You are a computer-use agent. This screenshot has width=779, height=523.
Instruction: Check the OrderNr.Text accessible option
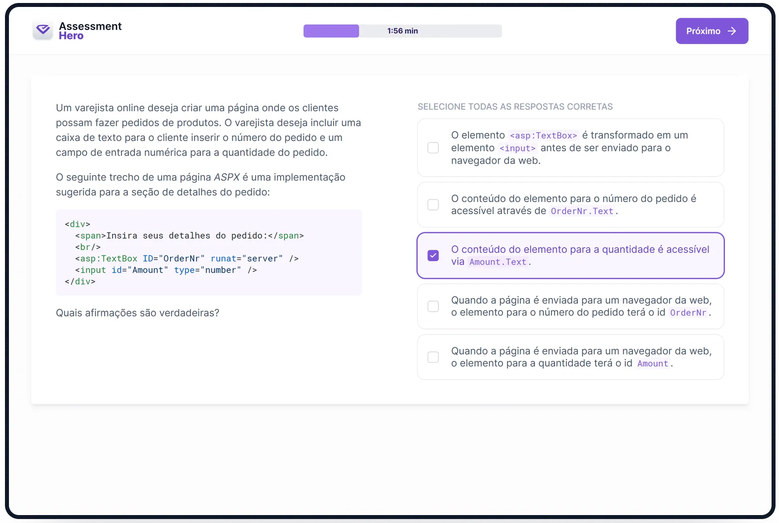coord(433,205)
